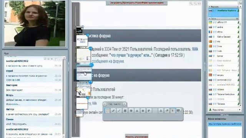Go to previous whiteboard page arrow

(105, 104)
